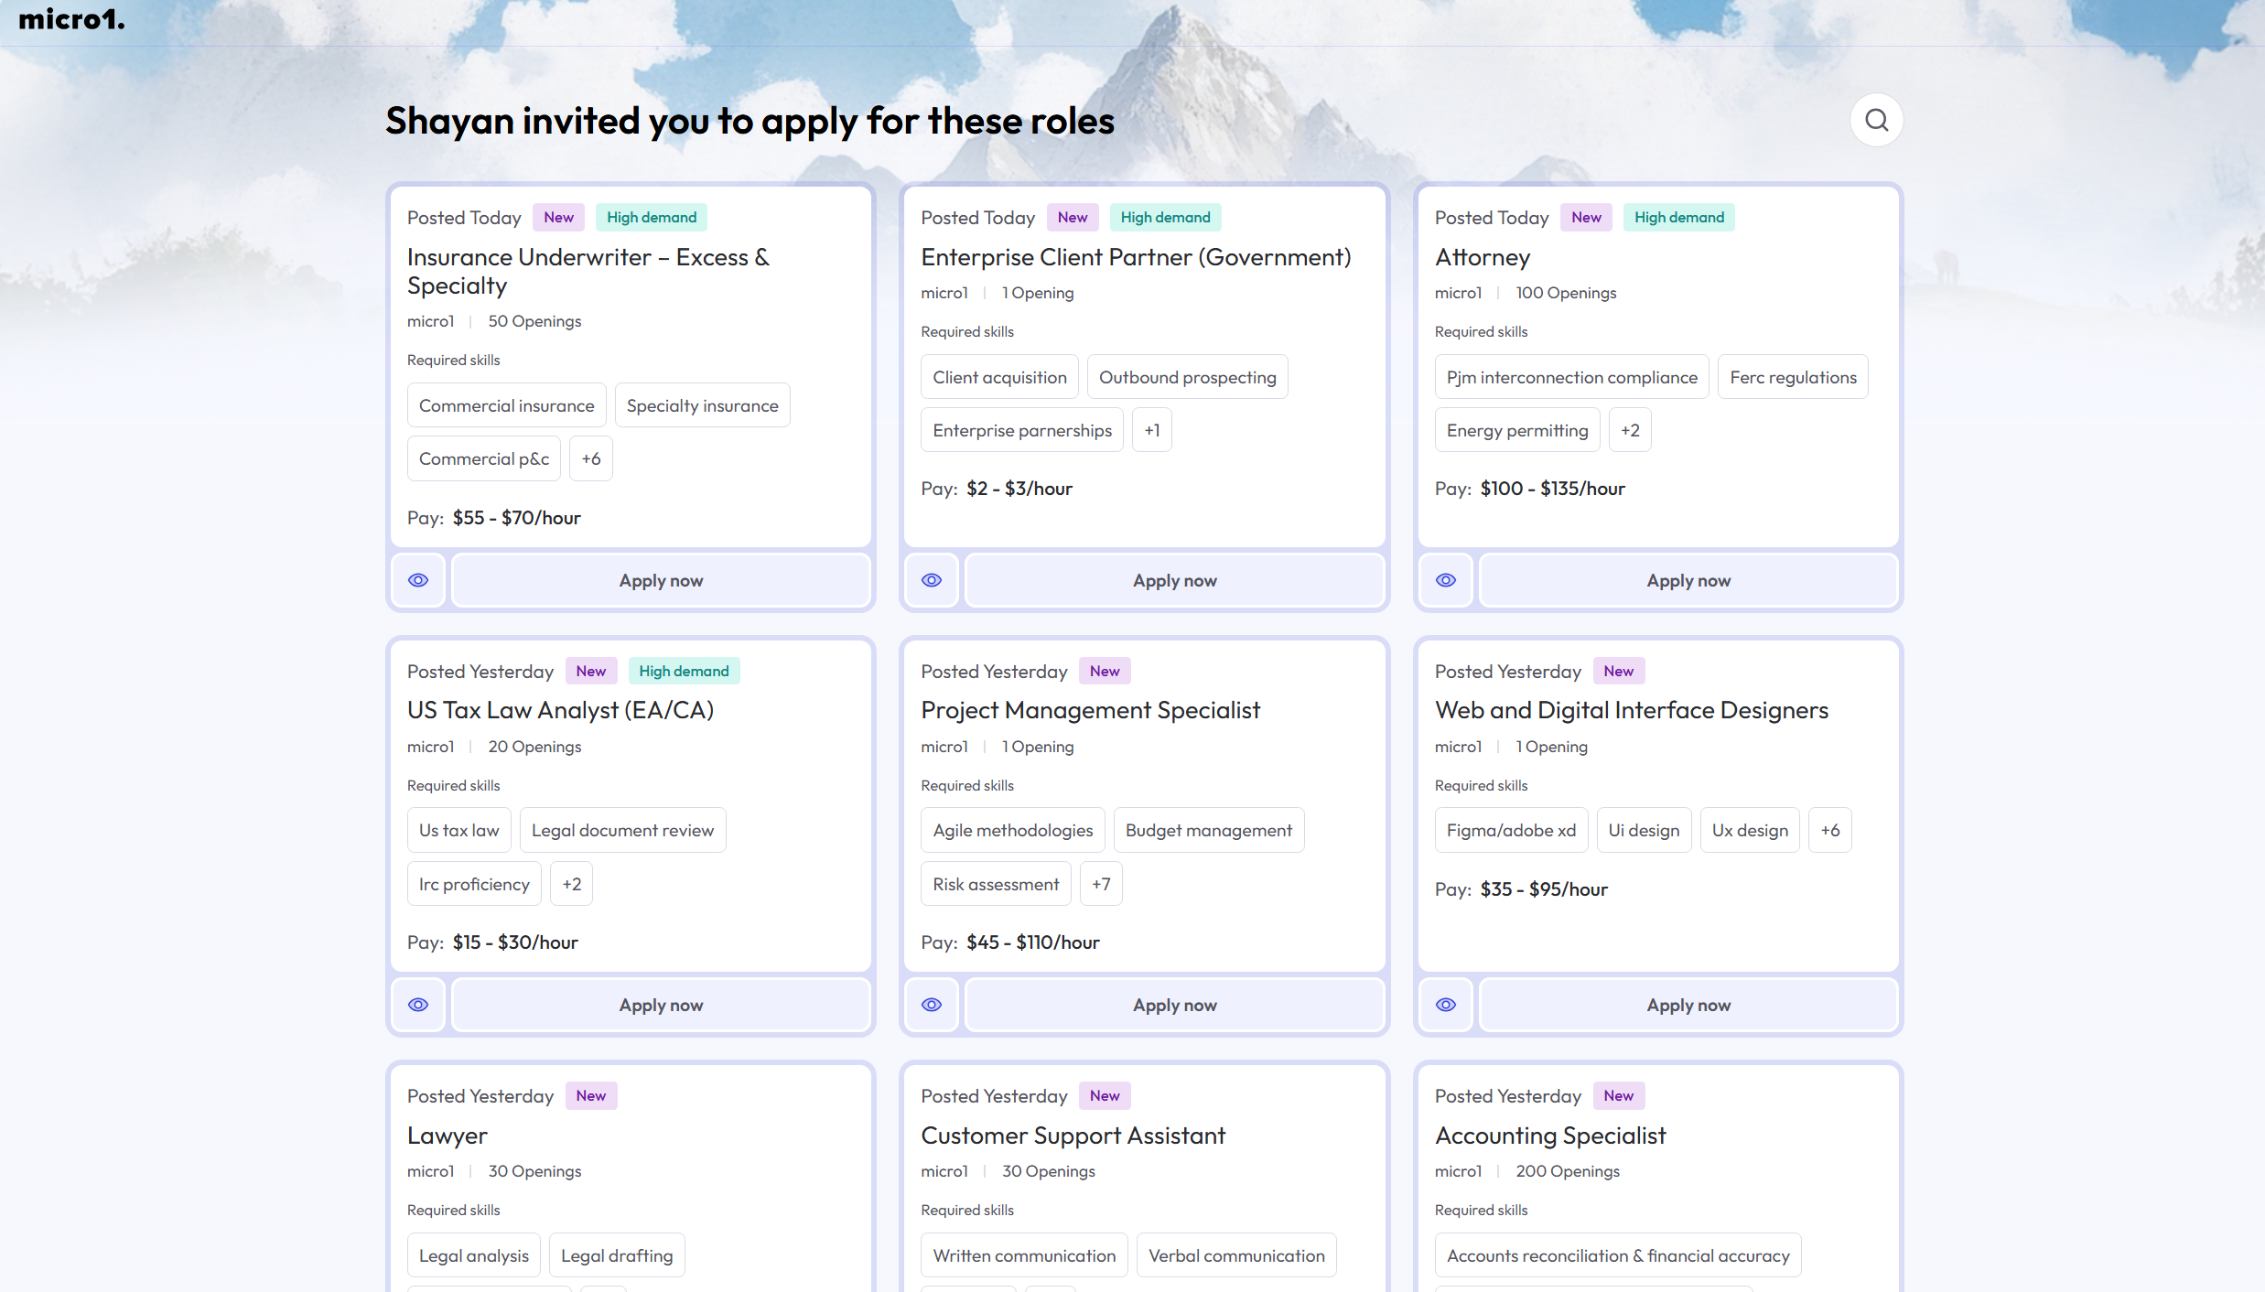Click the Specialty insurance skill tag

(702, 405)
